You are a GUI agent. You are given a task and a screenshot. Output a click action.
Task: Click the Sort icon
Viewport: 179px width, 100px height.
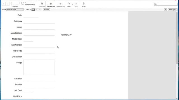click(x=76, y=4)
